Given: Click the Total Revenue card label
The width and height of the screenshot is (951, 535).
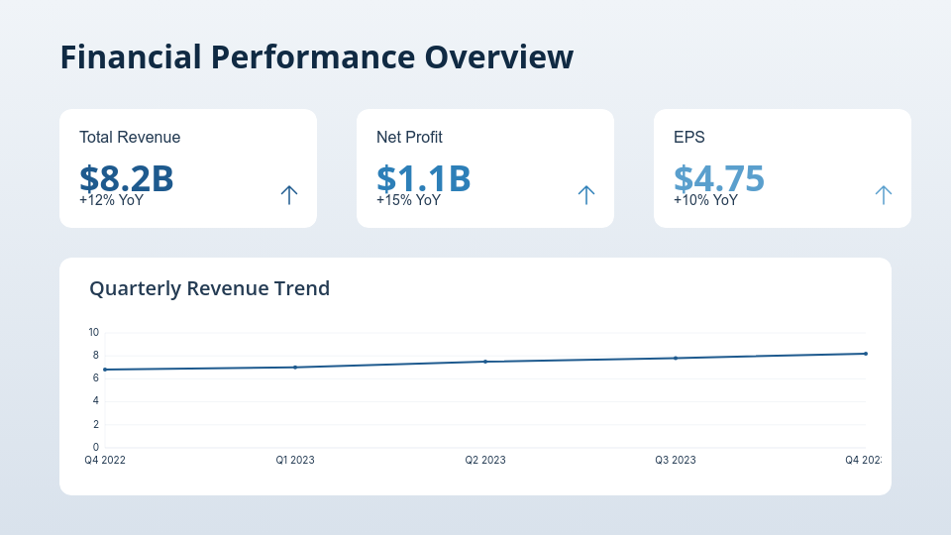Looking at the screenshot, I should (x=130, y=138).
